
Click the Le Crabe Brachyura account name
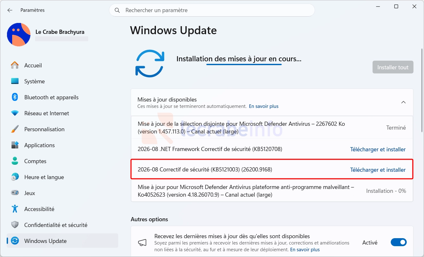coord(60,32)
